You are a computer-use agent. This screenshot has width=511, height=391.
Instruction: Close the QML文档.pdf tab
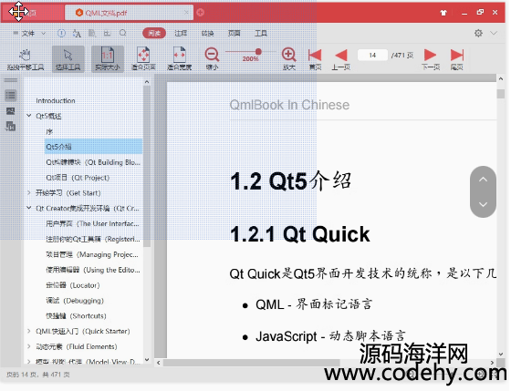pyautogui.click(x=186, y=13)
